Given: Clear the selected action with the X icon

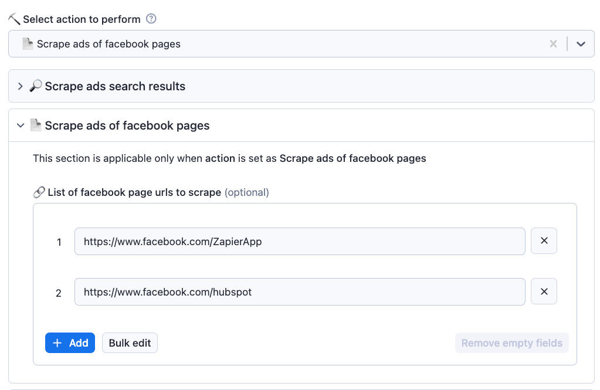Looking at the screenshot, I should [x=553, y=43].
